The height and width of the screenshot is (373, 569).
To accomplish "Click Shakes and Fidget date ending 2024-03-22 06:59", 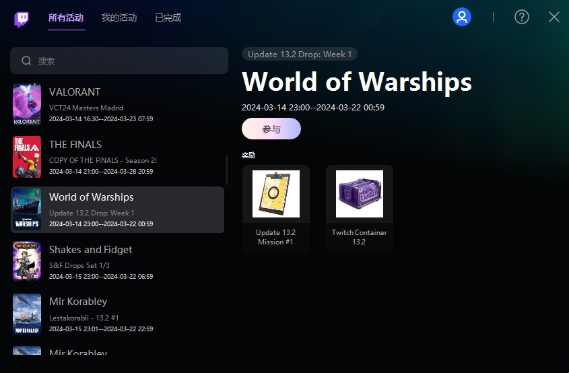I will tap(101, 277).
